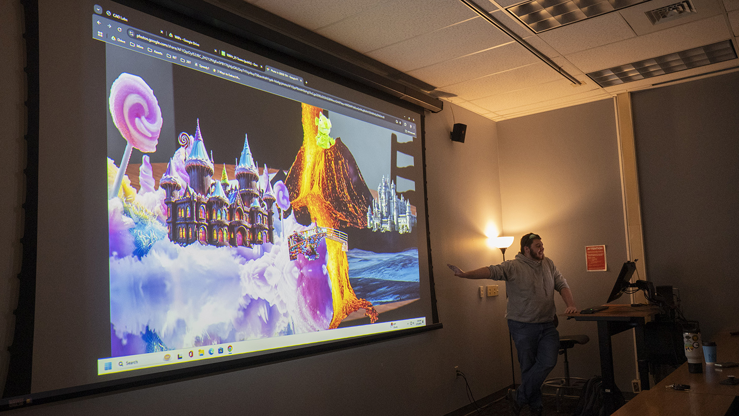Close the 100Hr_25 Teams tab
This screenshot has width=739, height=416.
[261, 67]
